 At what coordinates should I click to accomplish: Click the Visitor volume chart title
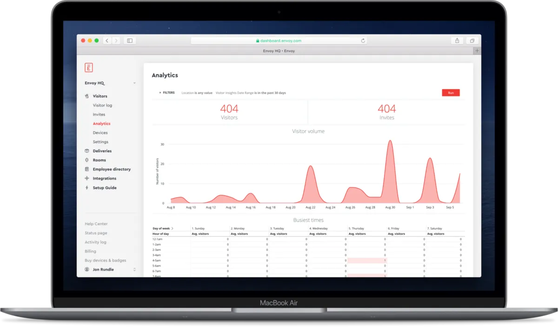click(x=308, y=132)
